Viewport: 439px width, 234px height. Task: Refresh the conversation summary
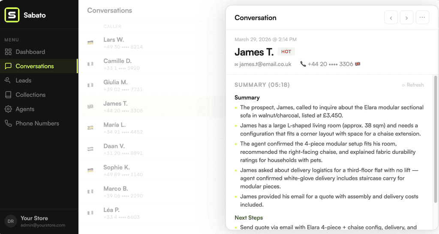413,85
